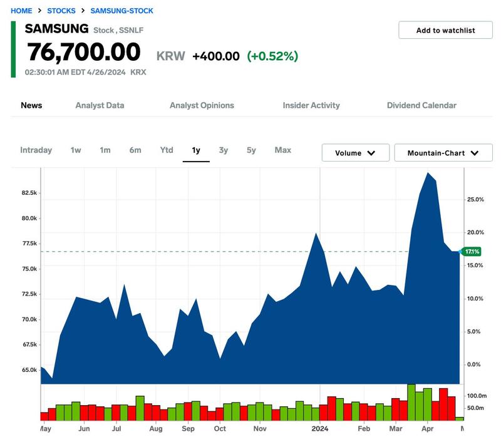Click the (+0.52%) percent change
Image resolution: width=501 pixels, height=442 pixels.
(x=272, y=56)
